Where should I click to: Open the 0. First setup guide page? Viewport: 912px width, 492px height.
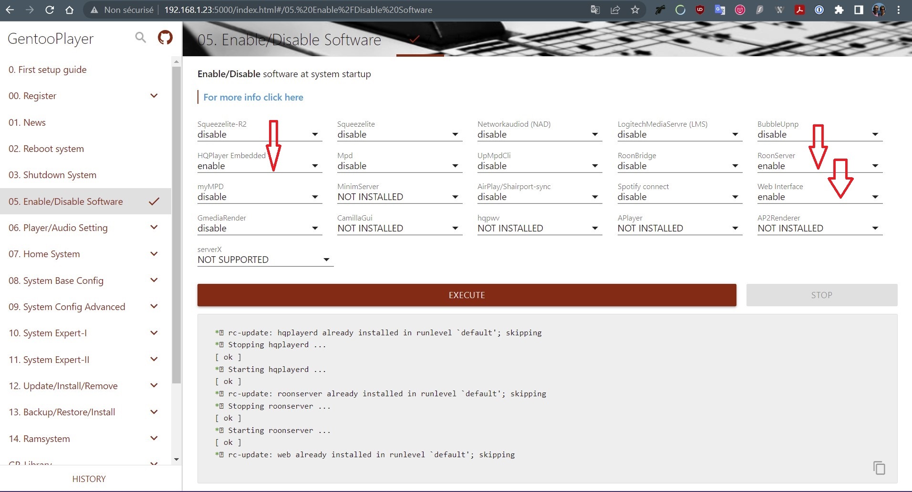point(85,70)
